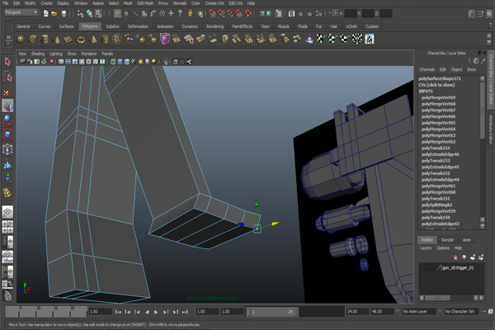The width and height of the screenshot is (495, 330).
Task: Go to end of playback range
Action: pyautogui.click(x=185, y=312)
